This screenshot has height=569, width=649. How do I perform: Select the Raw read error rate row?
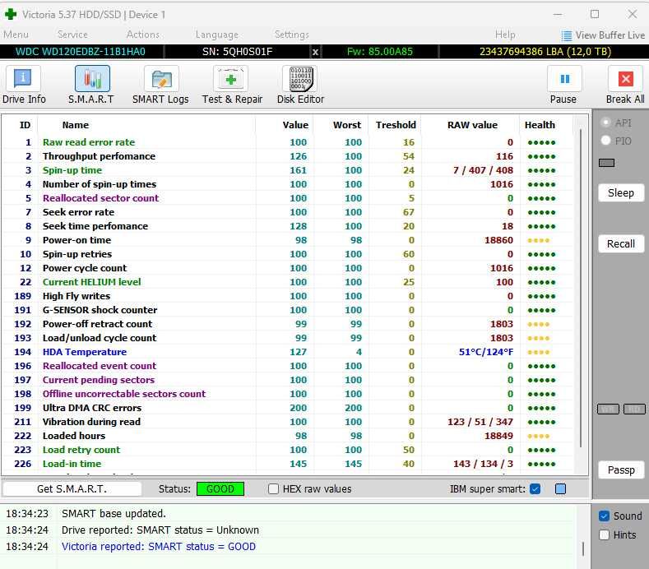pos(288,142)
